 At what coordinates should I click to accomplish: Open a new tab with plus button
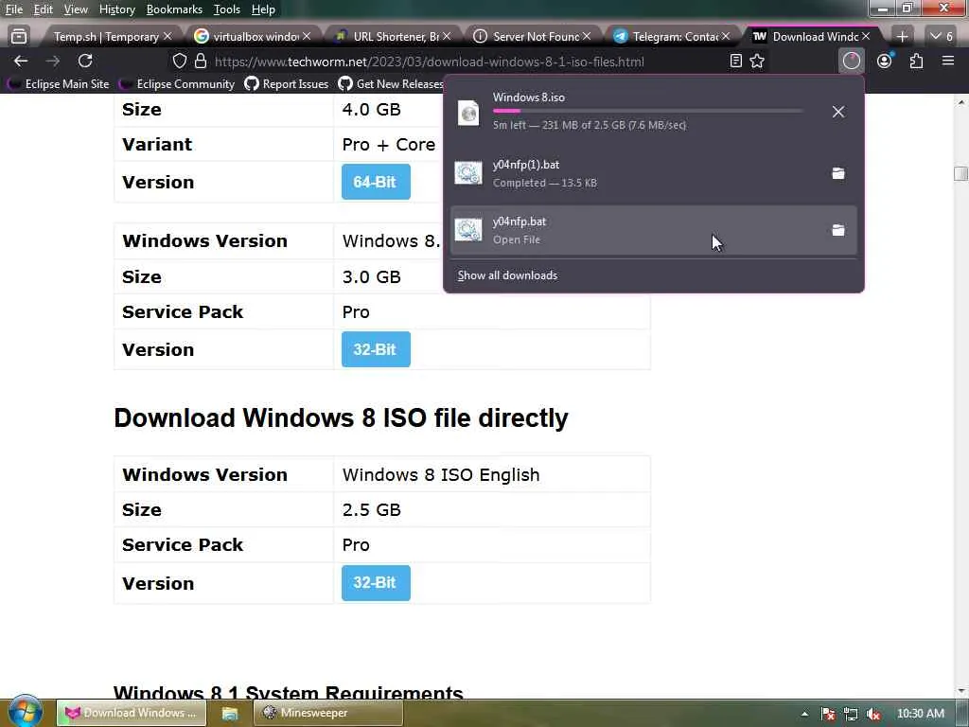902,37
